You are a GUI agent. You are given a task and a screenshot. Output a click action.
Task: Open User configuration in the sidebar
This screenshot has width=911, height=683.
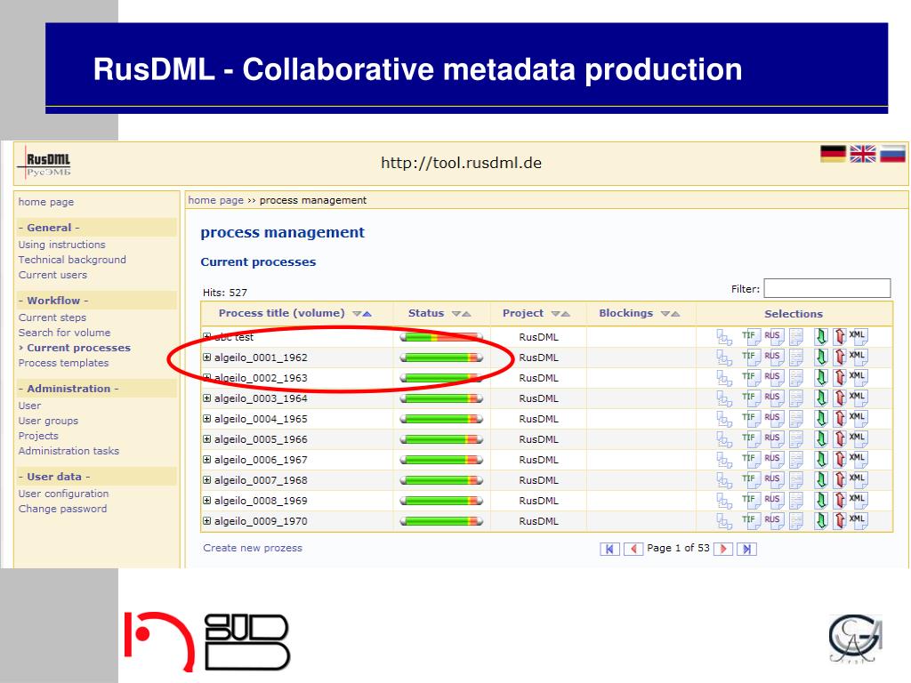[63, 494]
